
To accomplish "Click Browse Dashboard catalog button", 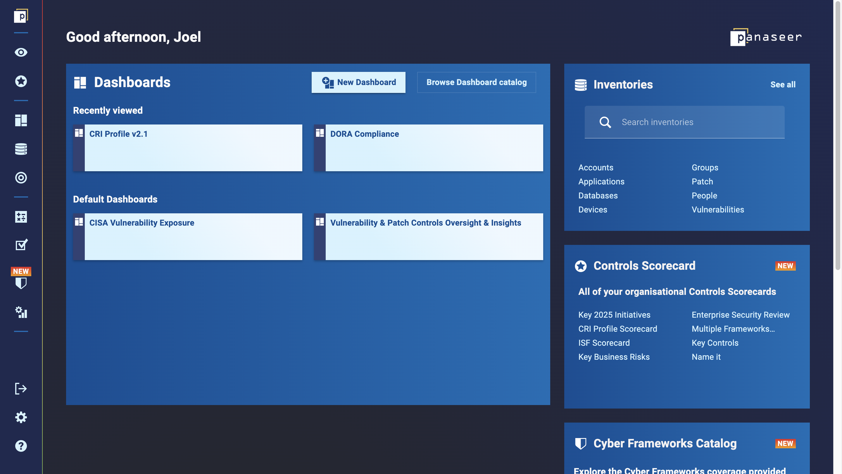I will click(476, 82).
